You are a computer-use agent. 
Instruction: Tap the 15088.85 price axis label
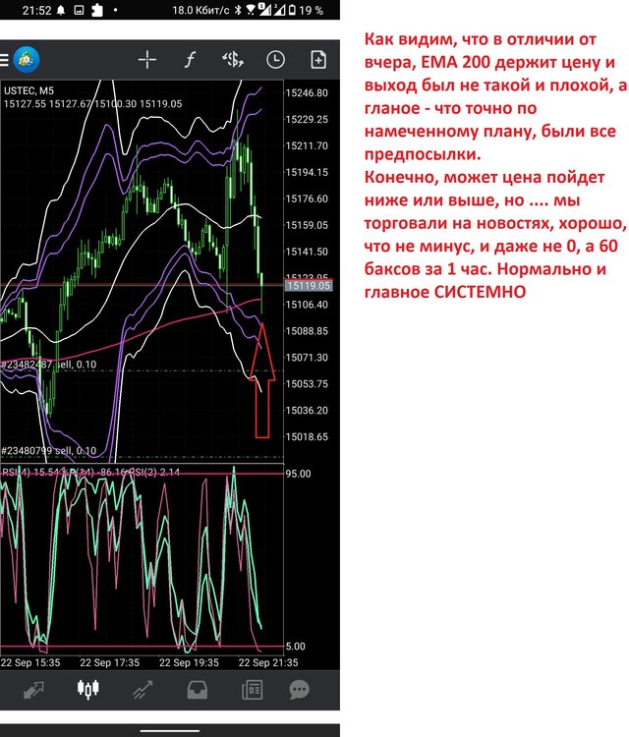(x=307, y=331)
